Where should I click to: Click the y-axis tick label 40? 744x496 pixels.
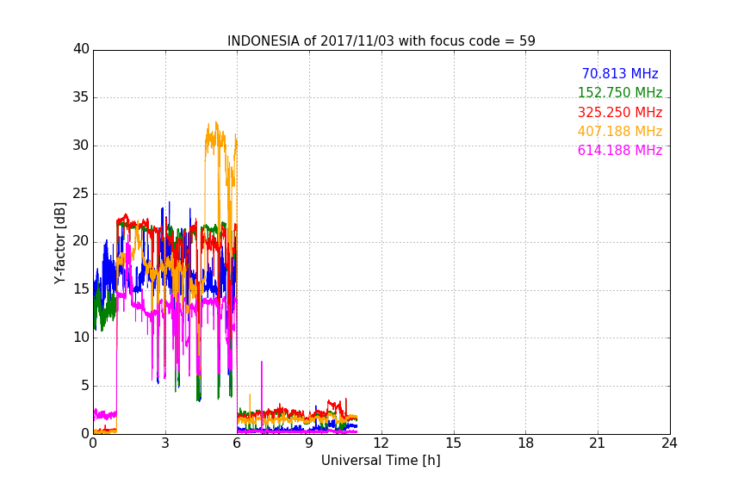click(x=81, y=49)
